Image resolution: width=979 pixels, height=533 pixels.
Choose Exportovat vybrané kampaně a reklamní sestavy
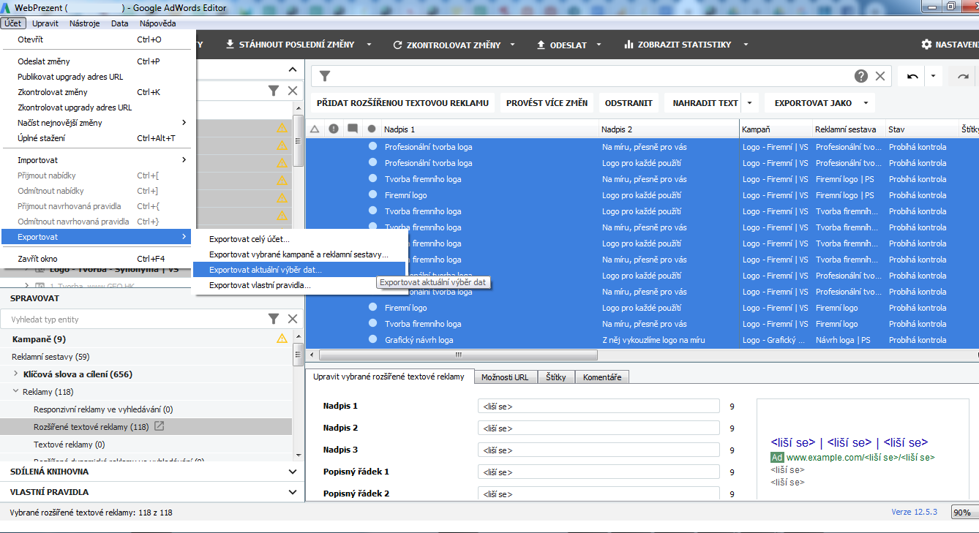coord(300,254)
